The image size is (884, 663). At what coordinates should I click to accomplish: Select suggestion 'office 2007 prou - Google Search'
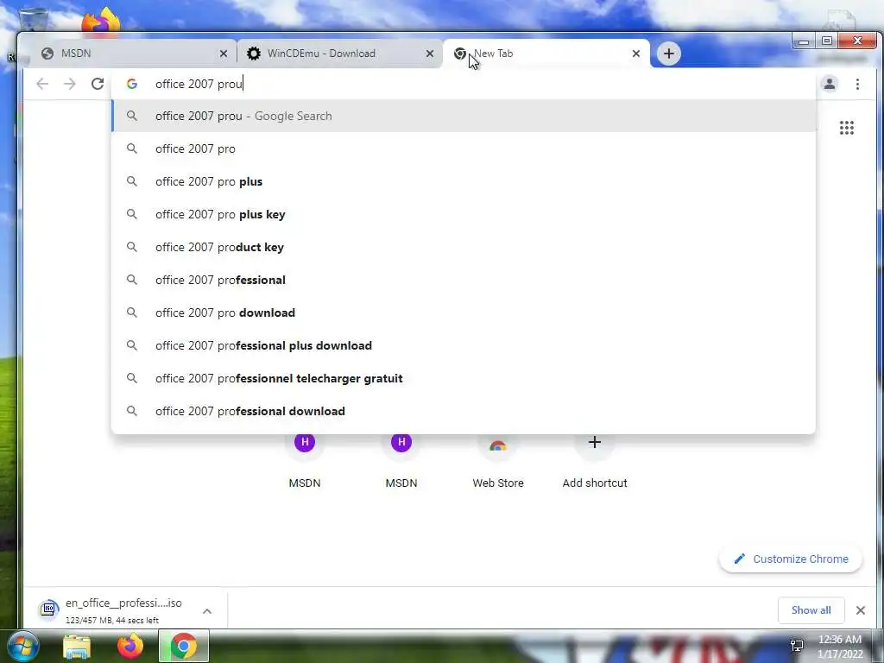(464, 117)
